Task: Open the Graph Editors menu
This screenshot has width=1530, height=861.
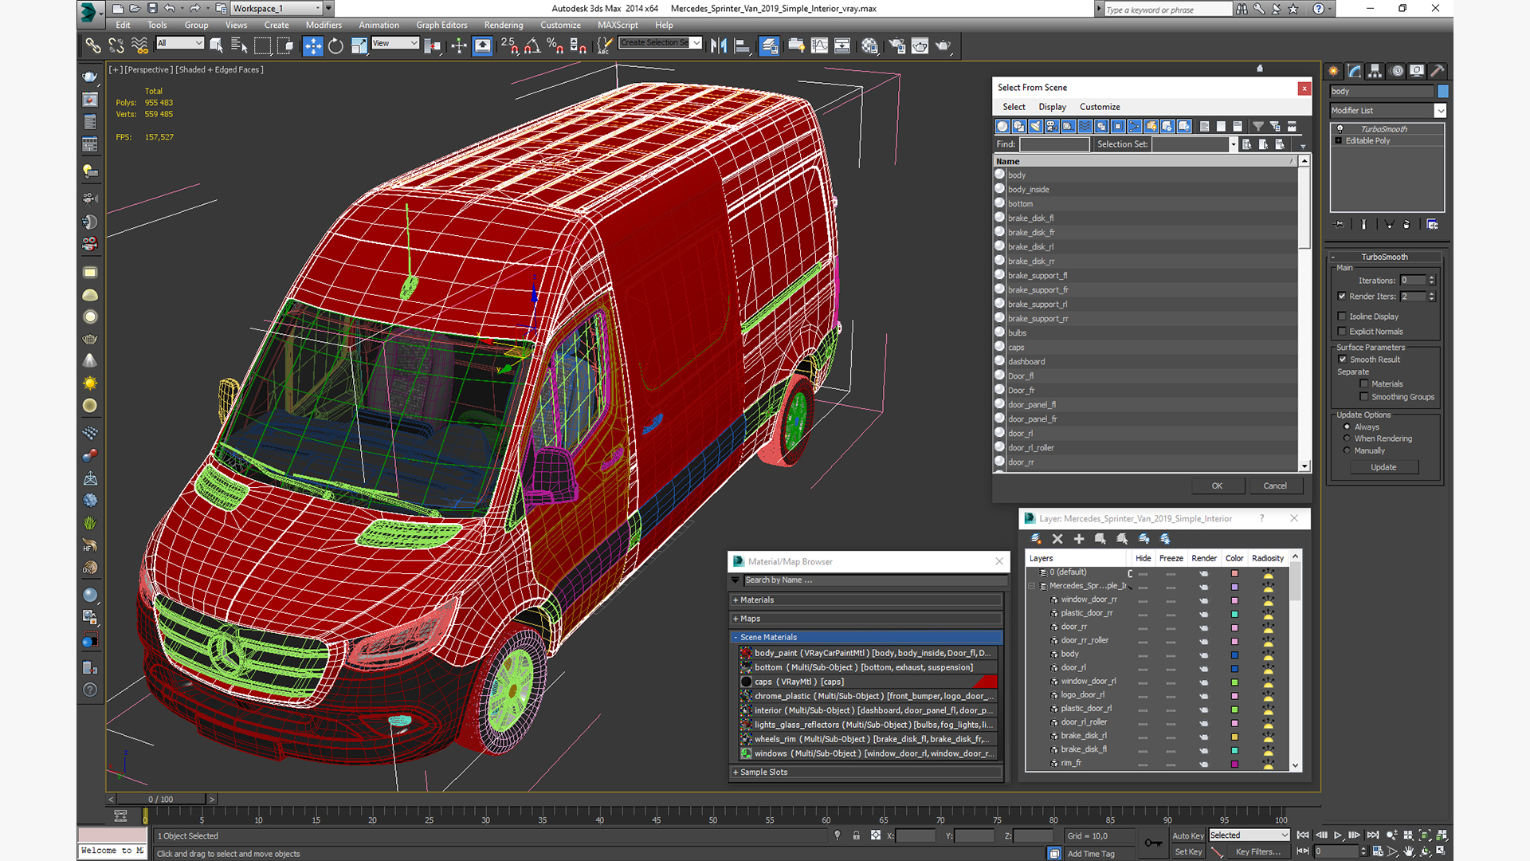Action: click(x=441, y=25)
